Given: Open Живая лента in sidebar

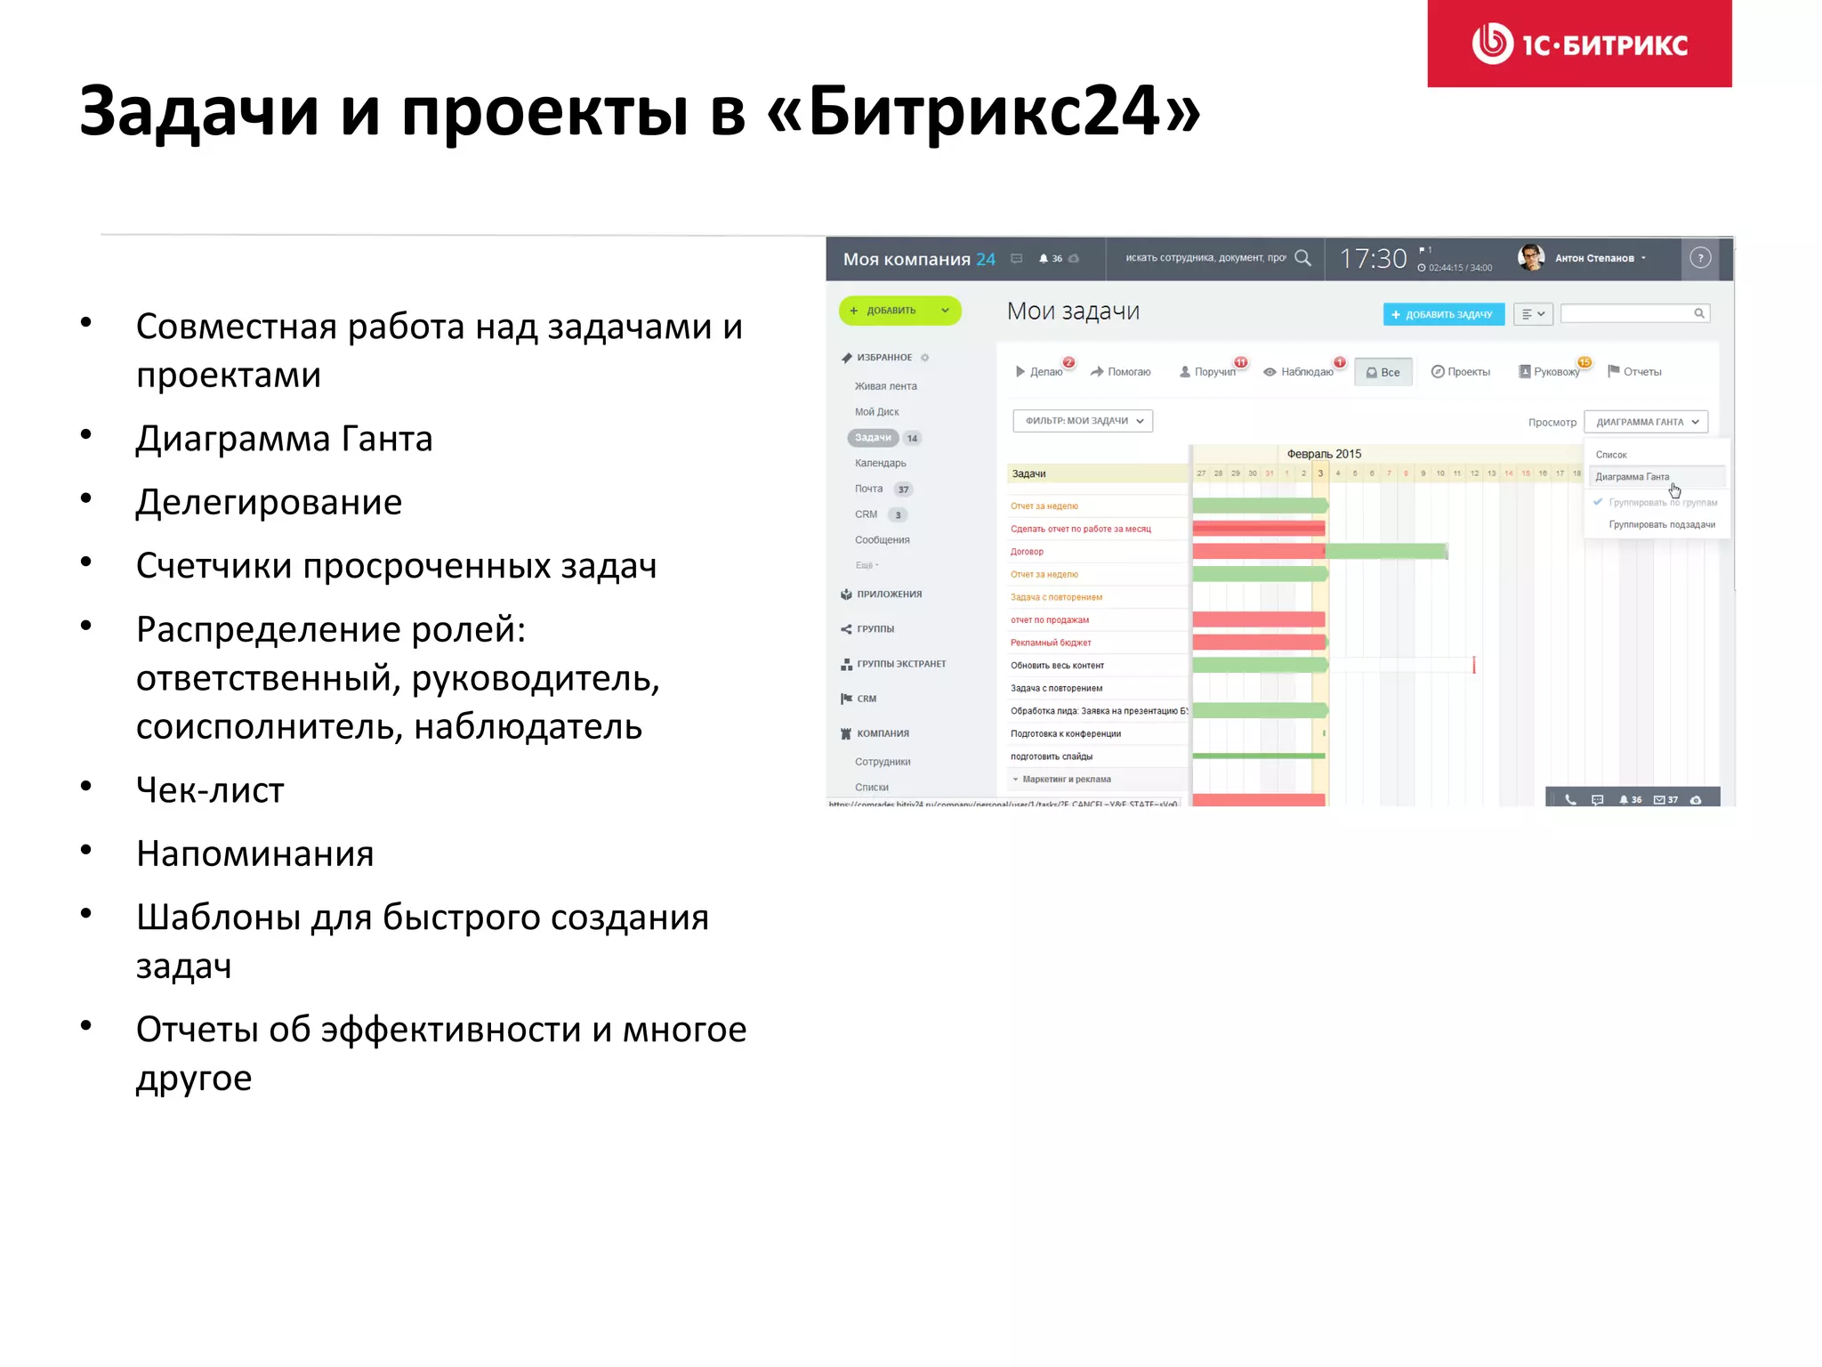Looking at the screenshot, I should tap(886, 386).
